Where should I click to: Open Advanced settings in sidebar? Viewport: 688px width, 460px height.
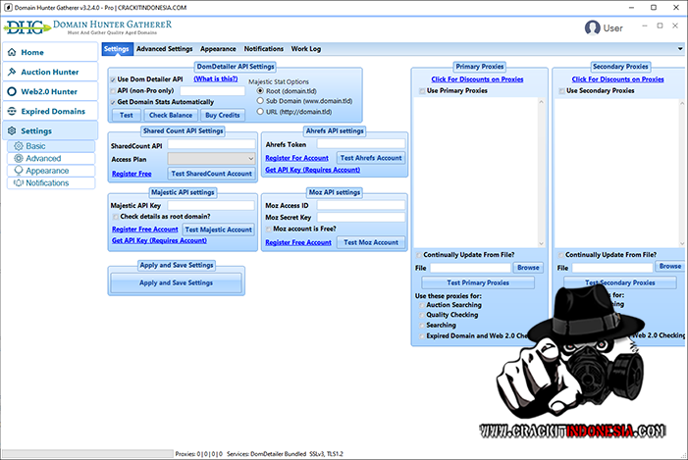pos(51,158)
